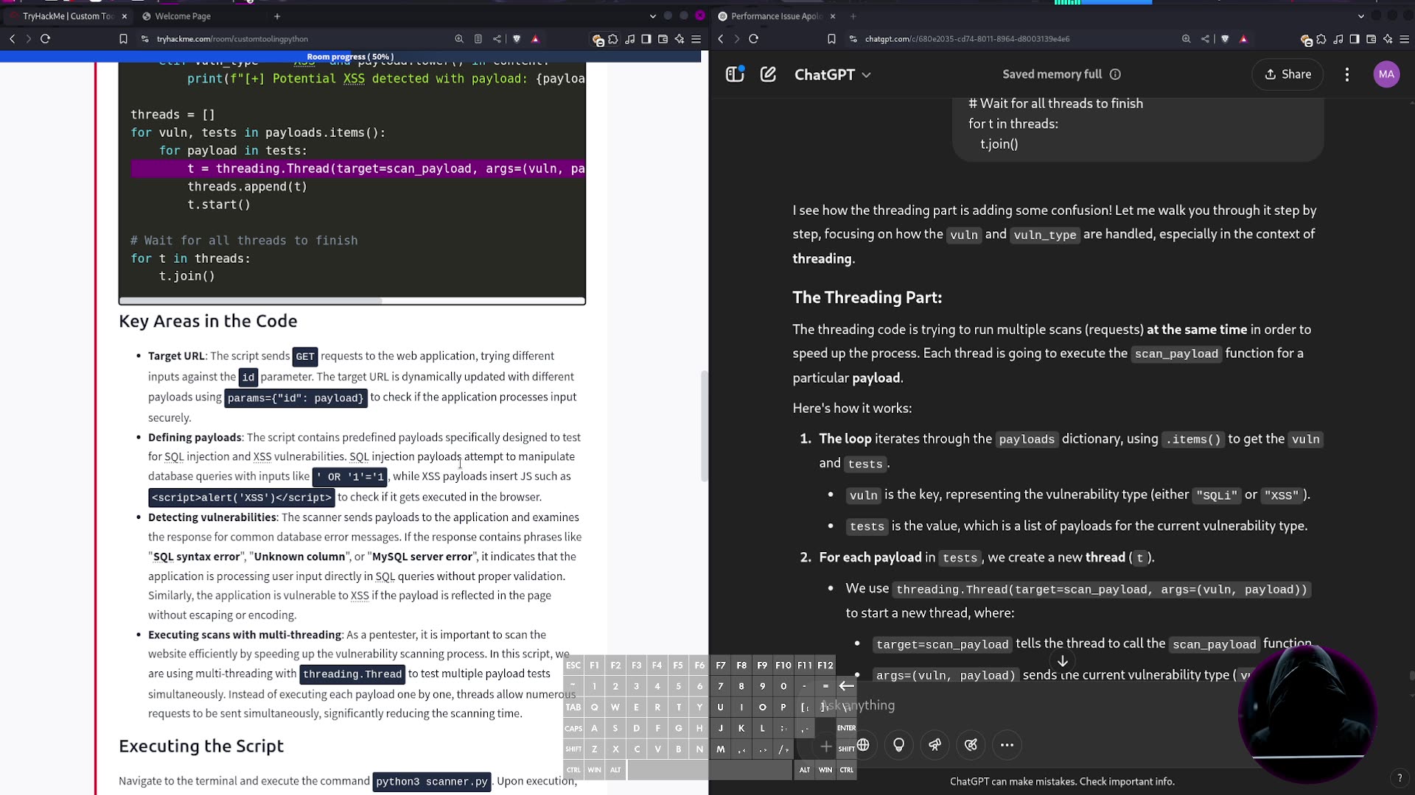This screenshot has width=1415, height=795.
Task: Select the lightbulb Think icon in the composer
Action: [898, 745]
